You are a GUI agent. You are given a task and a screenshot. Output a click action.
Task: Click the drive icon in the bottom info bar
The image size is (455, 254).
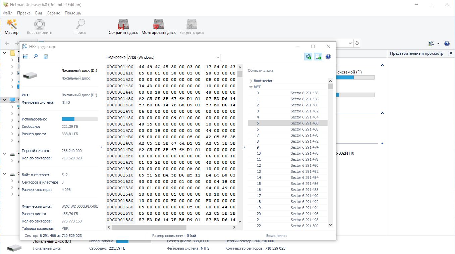click(14, 248)
